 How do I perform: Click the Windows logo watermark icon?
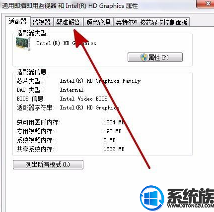pos(152,198)
